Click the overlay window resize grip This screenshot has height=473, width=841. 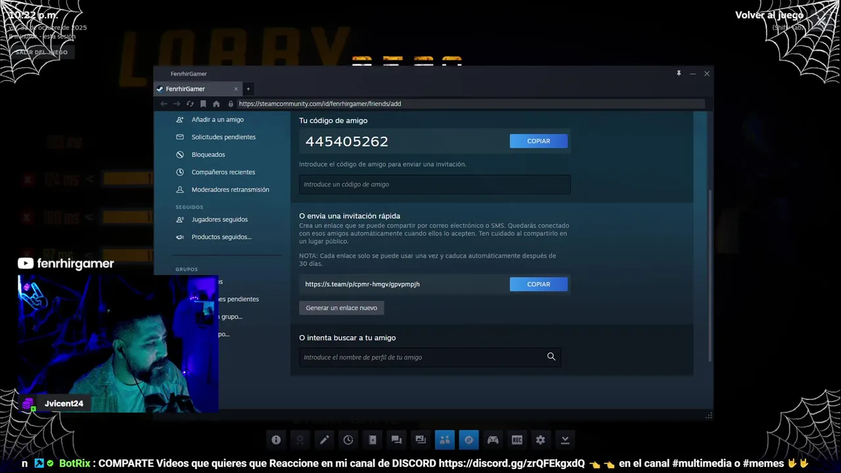click(708, 415)
